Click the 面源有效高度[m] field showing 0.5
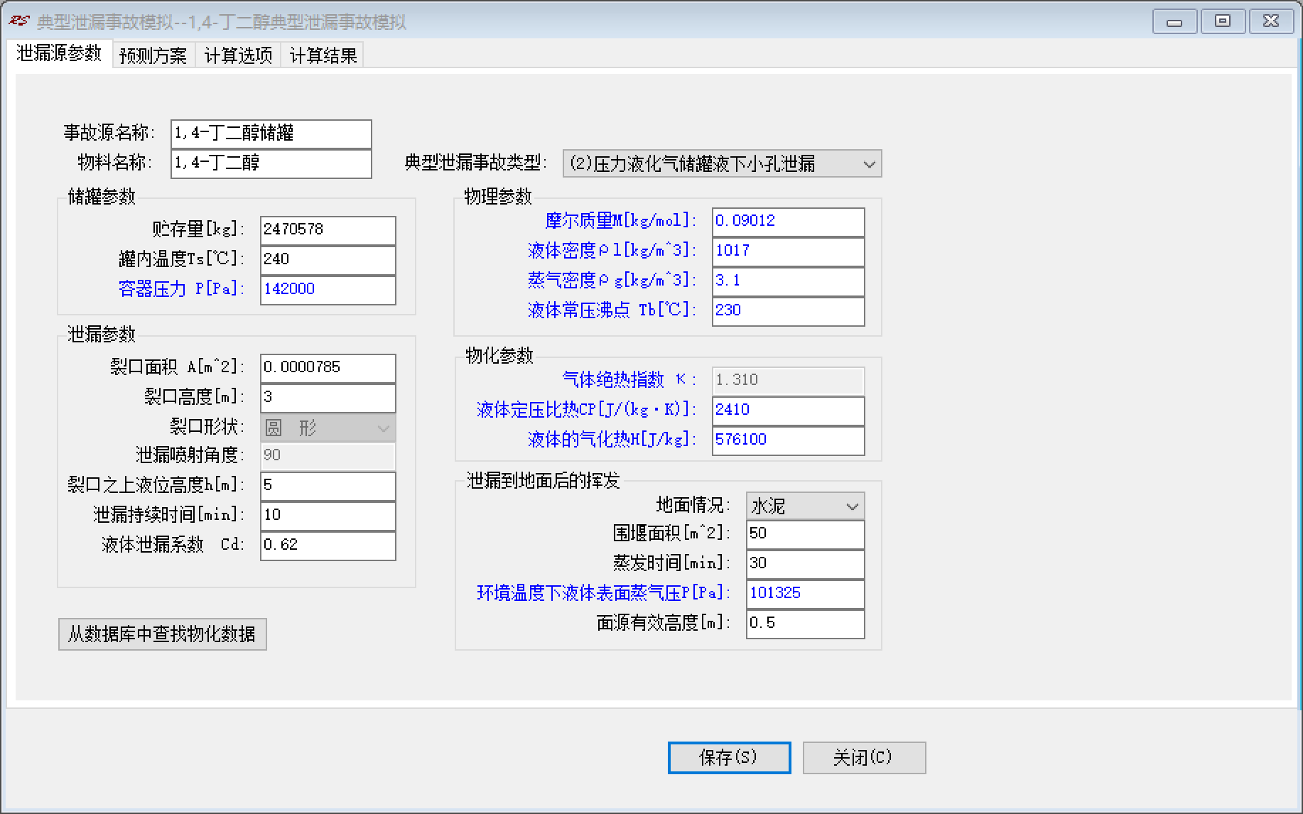This screenshot has width=1303, height=814. (x=806, y=624)
